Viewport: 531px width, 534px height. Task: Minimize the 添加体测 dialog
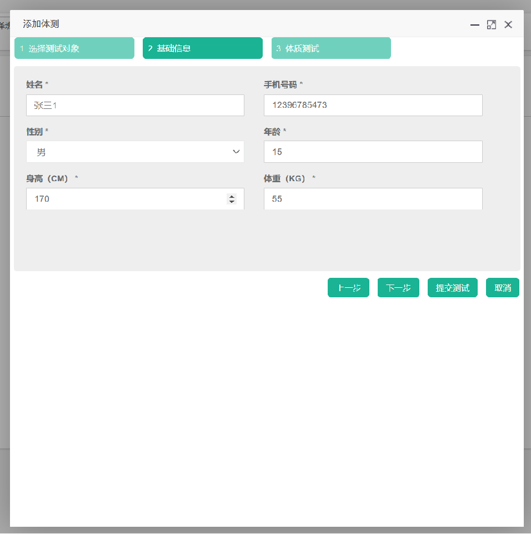(474, 24)
